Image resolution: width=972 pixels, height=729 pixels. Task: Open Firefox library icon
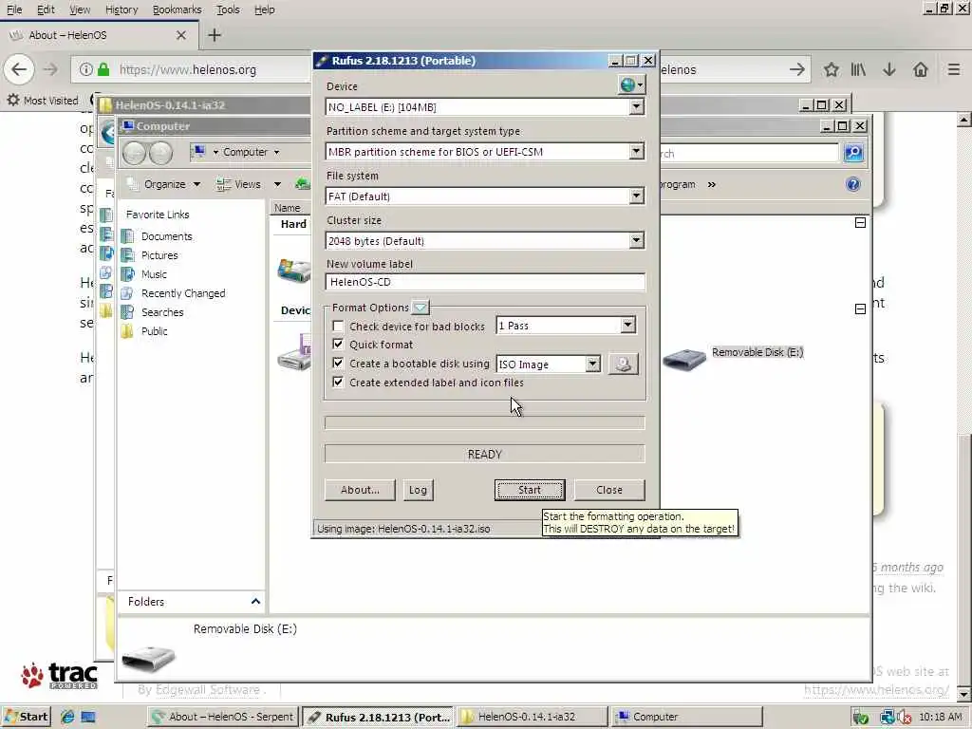(x=858, y=69)
